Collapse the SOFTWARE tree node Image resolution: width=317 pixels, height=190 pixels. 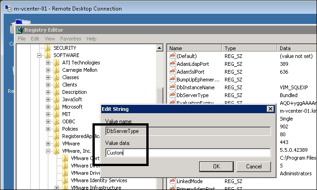tap(39, 55)
